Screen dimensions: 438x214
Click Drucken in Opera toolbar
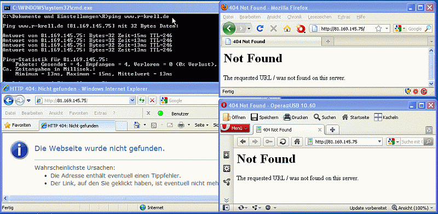(296, 117)
